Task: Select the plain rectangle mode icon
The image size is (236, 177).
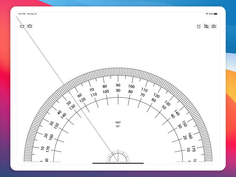Action: pos(22,26)
